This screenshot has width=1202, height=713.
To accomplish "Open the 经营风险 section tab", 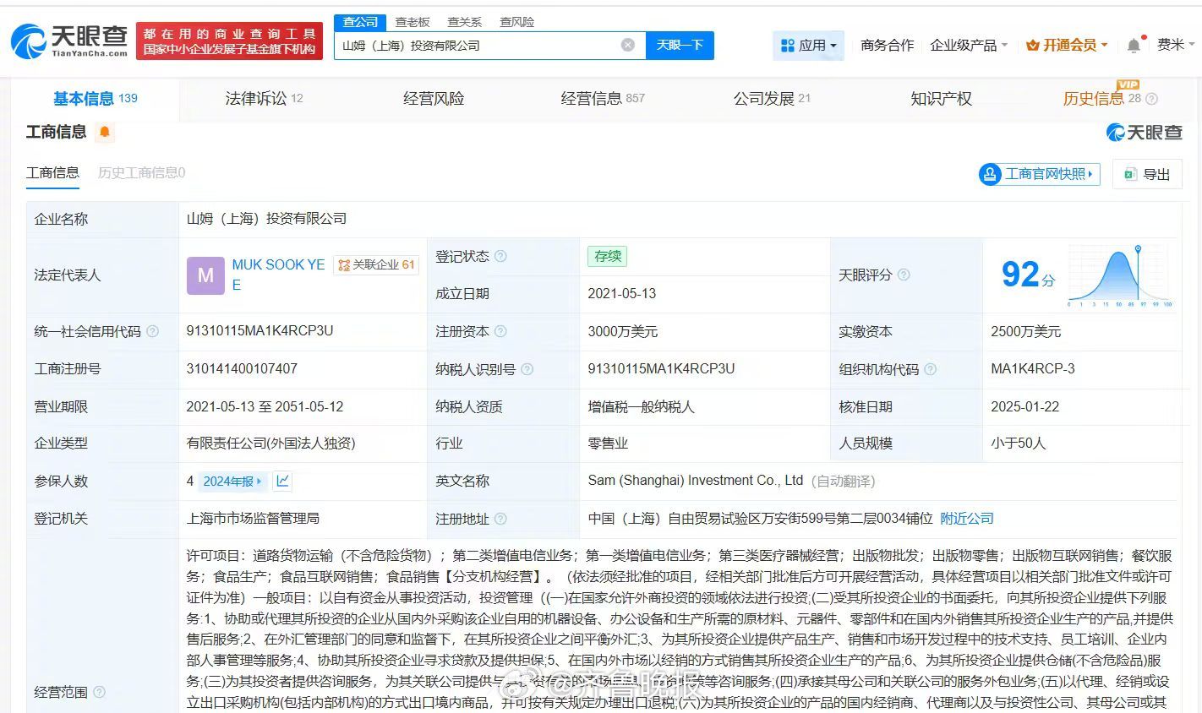I will coord(434,99).
